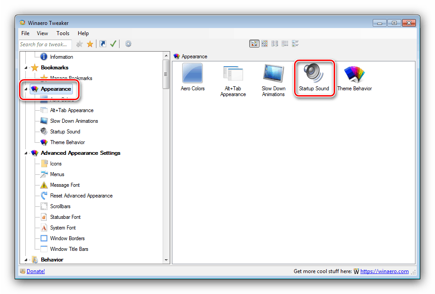Click inside the tweak search field
The width and height of the screenshot is (435, 294).
coord(44,44)
